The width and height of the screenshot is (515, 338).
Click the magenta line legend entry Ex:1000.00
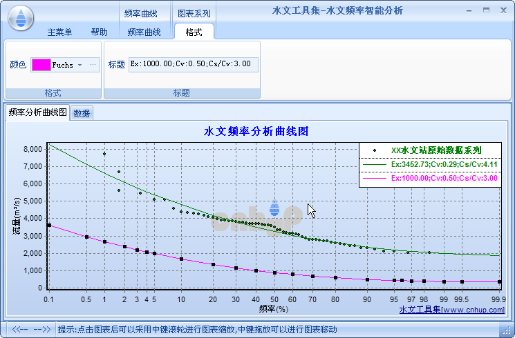(x=430, y=179)
